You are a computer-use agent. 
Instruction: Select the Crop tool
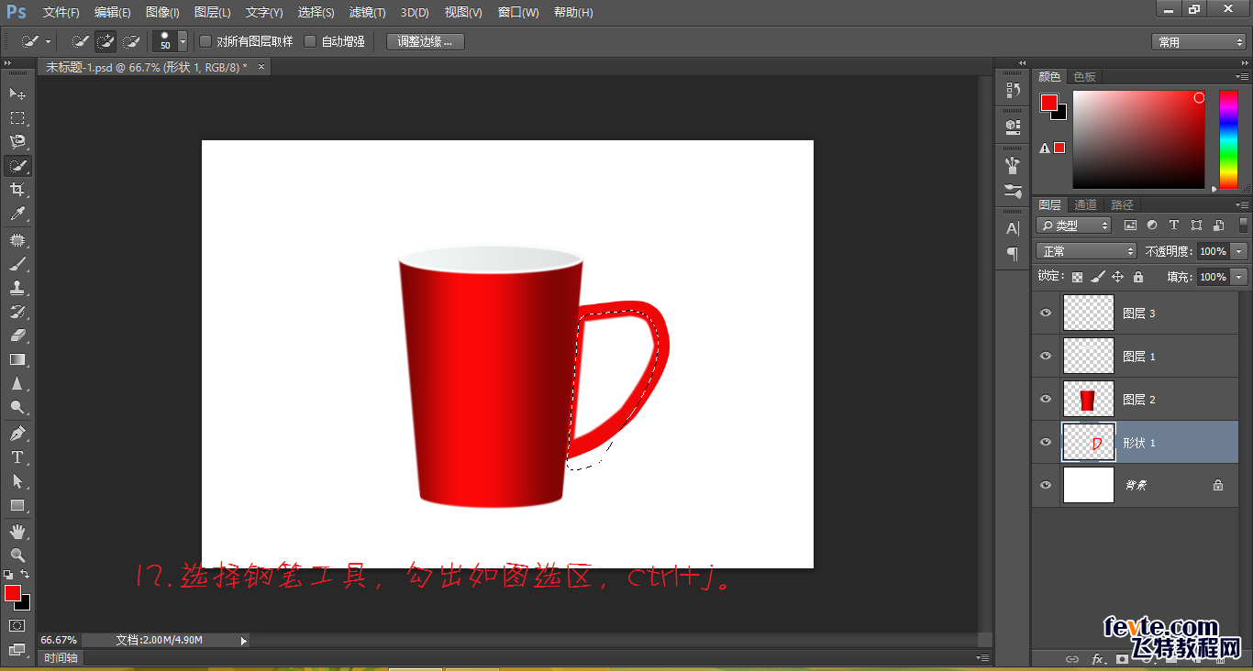point(17,190)
